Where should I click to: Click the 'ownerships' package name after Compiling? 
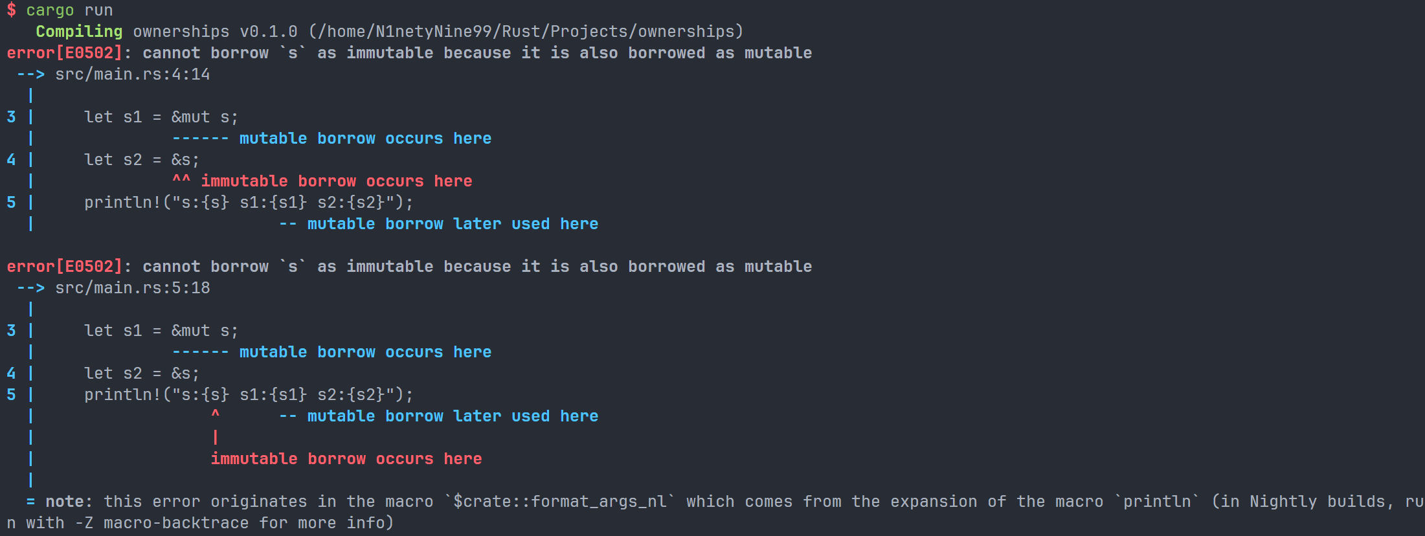tap(181, 32)
